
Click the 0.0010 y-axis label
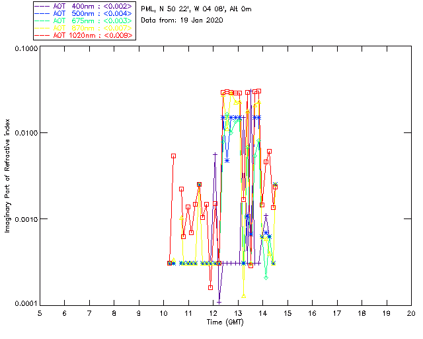click(x=26, y=219)
